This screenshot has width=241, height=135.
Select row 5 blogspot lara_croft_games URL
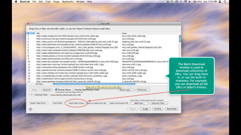tap(77, 47)
